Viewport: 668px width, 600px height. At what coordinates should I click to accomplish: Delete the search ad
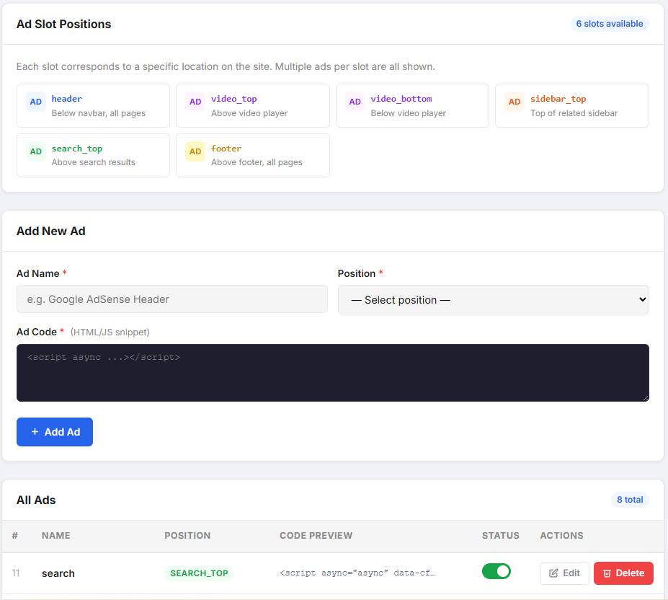[623, 573]
